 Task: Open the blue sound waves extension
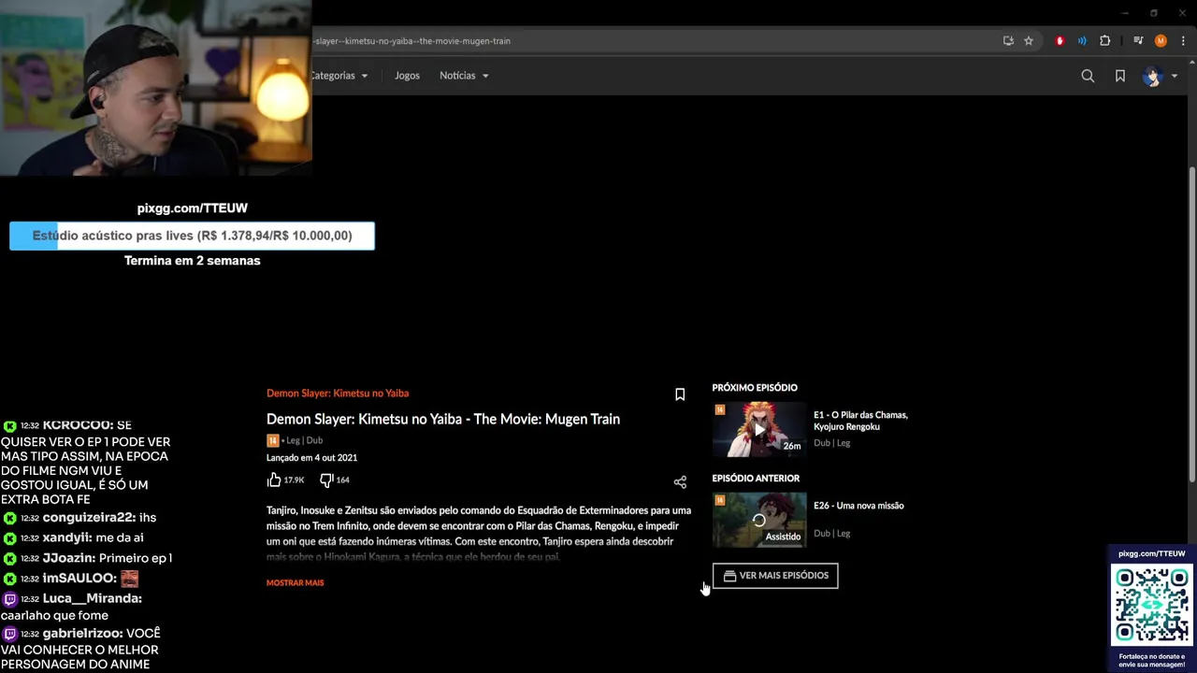pyautogui.click(x=1082, y=41)
